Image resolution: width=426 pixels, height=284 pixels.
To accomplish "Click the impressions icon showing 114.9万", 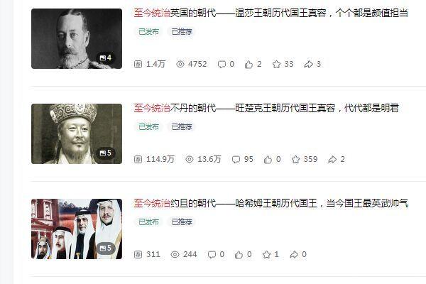I will point(138,159).
